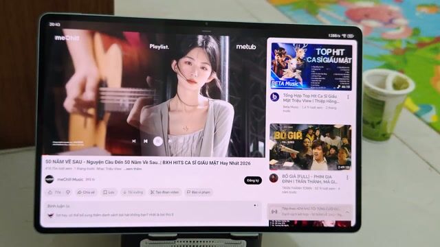Click the Tổng Hợp Top Hit Ca Sĩ video title
This screenshot has height=247, width=440.
[311, 98]
